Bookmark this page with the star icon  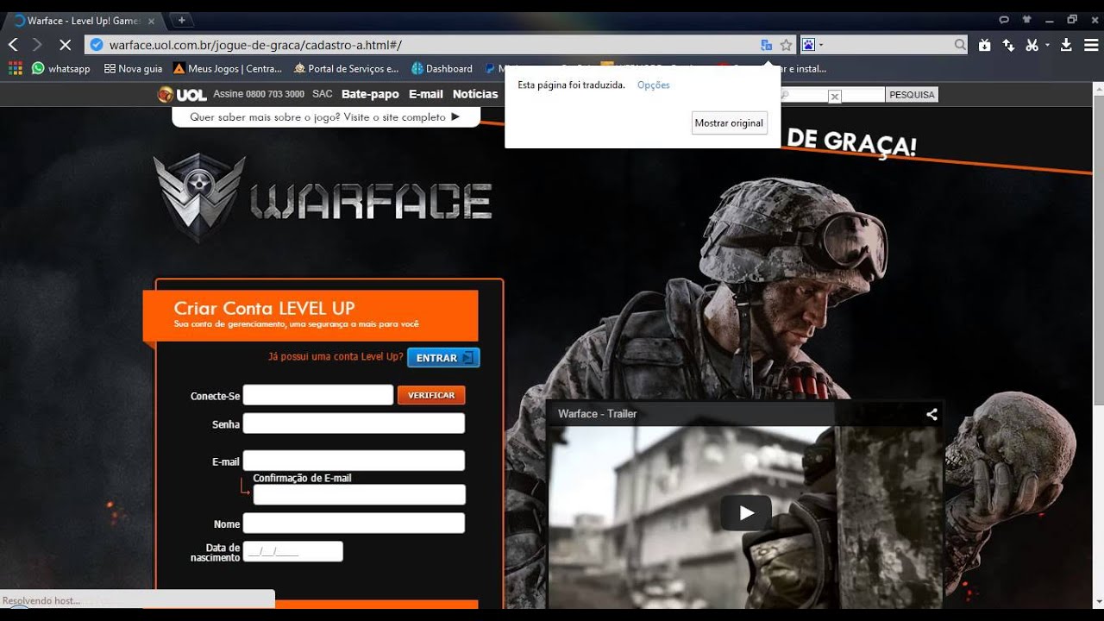point(786,45)
